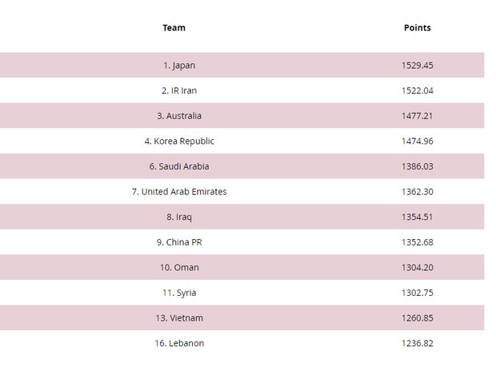Click United Arab Emirates team name
This screenshot has width=496, height=387.
point(179,192)
